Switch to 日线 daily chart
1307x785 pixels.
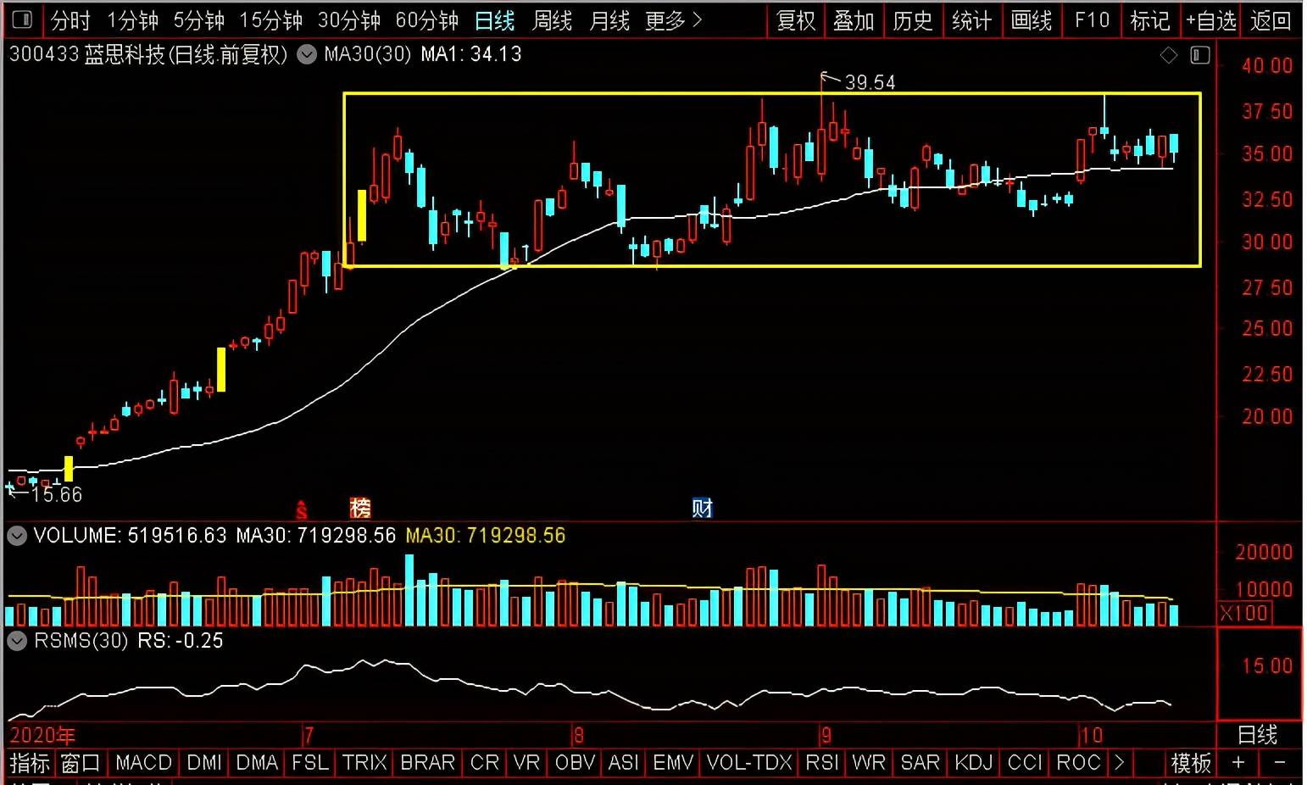coord(495,20)
